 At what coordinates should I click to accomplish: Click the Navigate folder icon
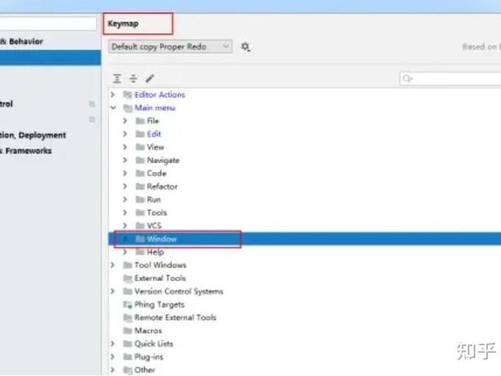click(x=140, y=160)
